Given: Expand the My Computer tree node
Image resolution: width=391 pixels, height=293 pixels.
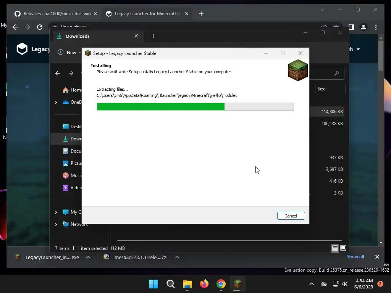Looking at the screenshot, I should pyautogui.click(x=56, y=212).
